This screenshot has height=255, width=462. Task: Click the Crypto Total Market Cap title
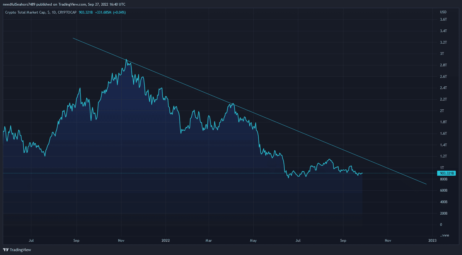point(25,12)
